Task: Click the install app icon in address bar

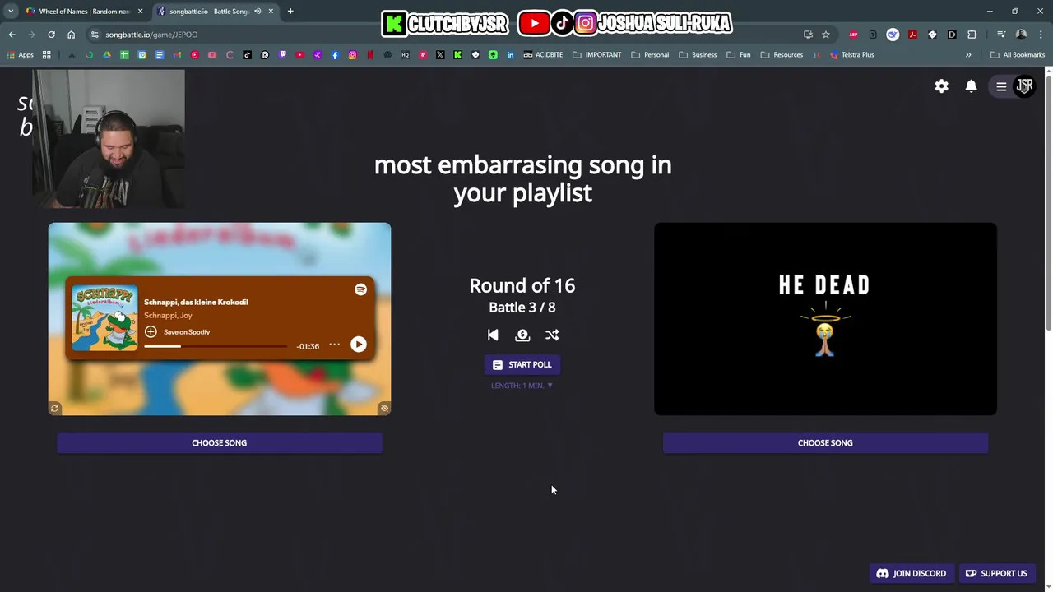Action: coord(808,35)
